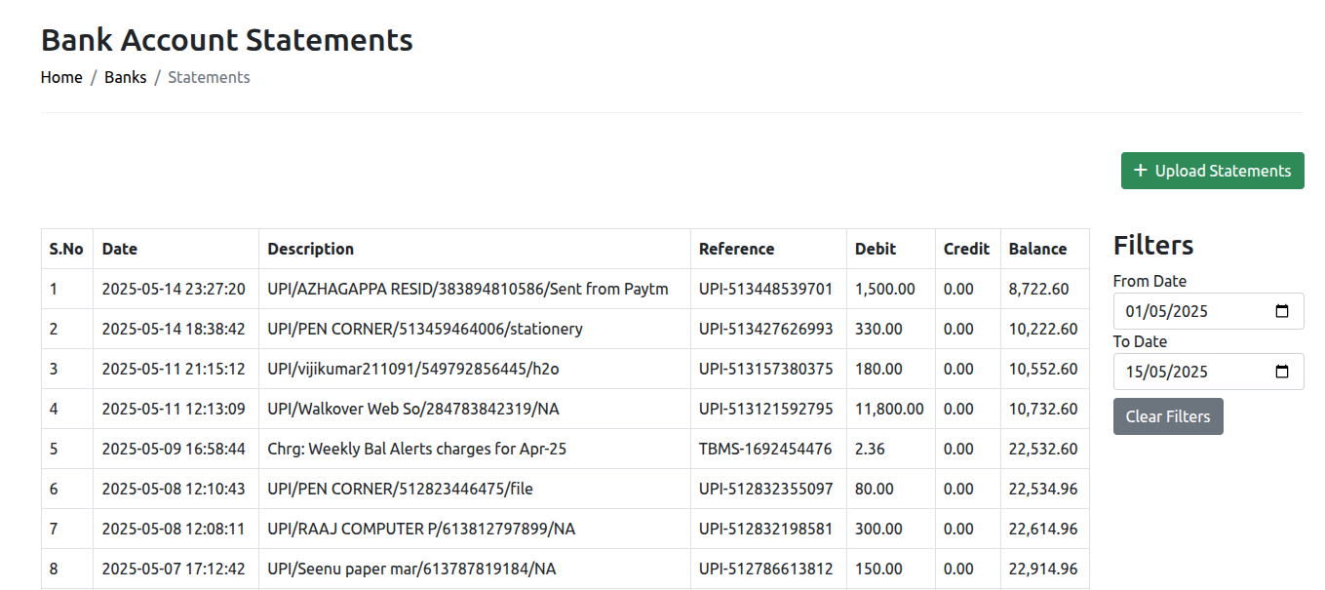Select the PEN CORNER stationery description

pyautogui.click(x=425, y=329)
